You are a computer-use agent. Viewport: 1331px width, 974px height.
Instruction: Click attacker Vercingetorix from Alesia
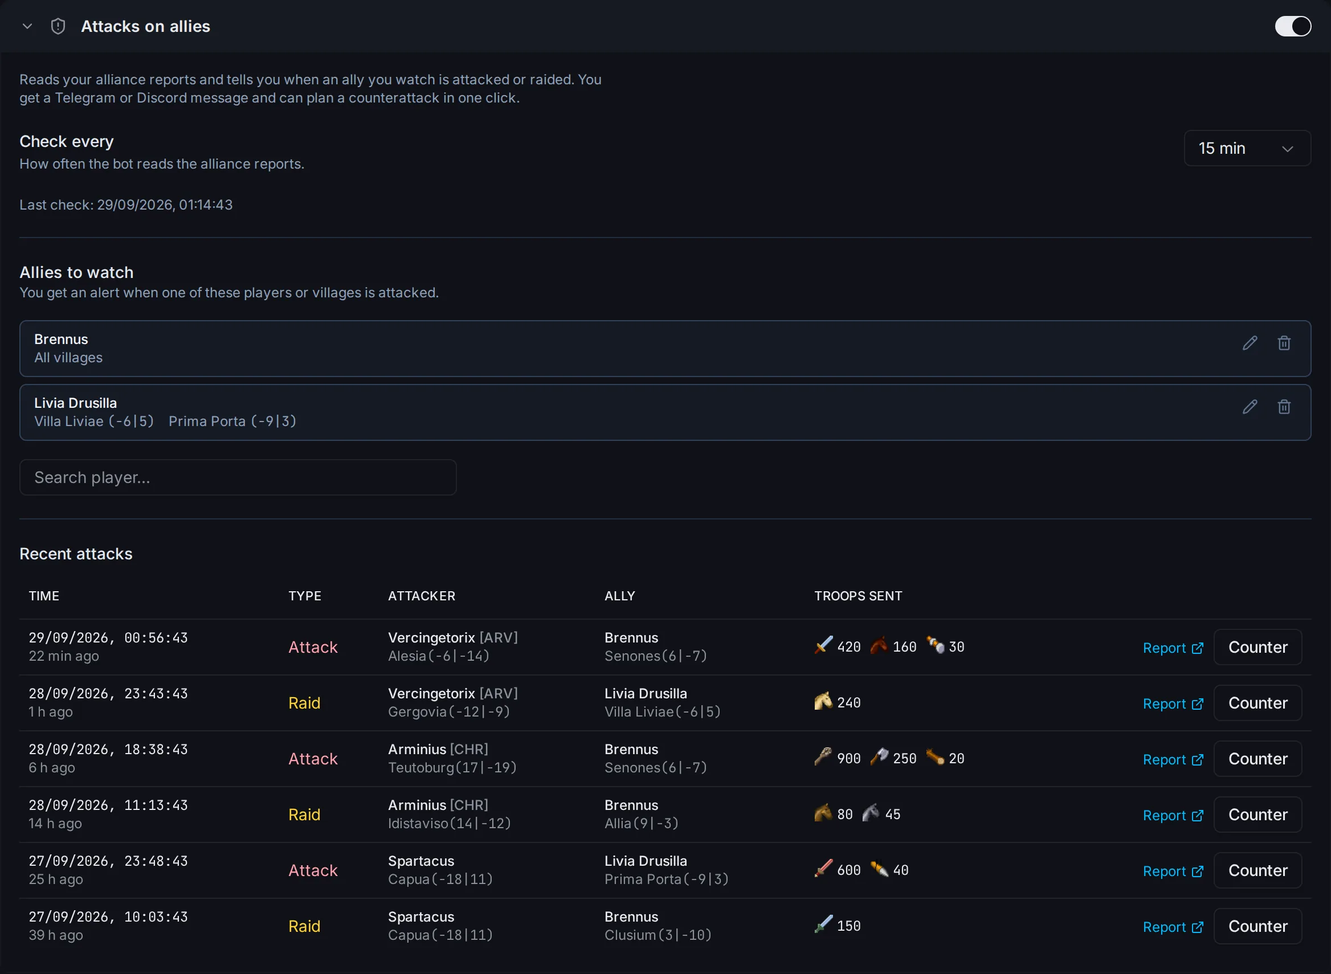click(x=431, y=638)
